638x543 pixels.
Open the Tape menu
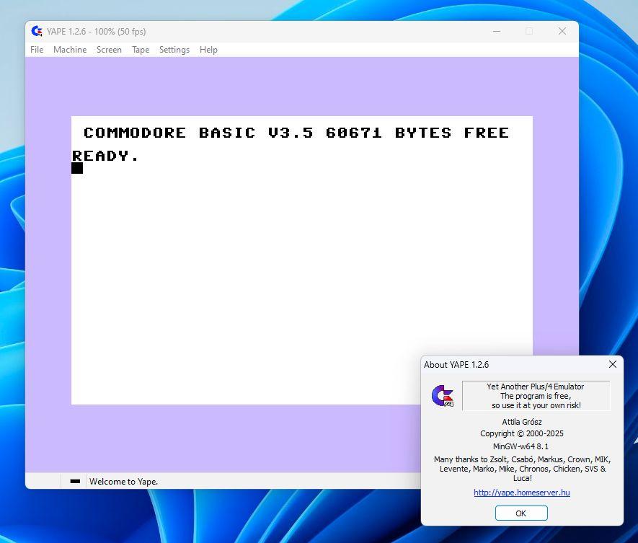[141, 50]
